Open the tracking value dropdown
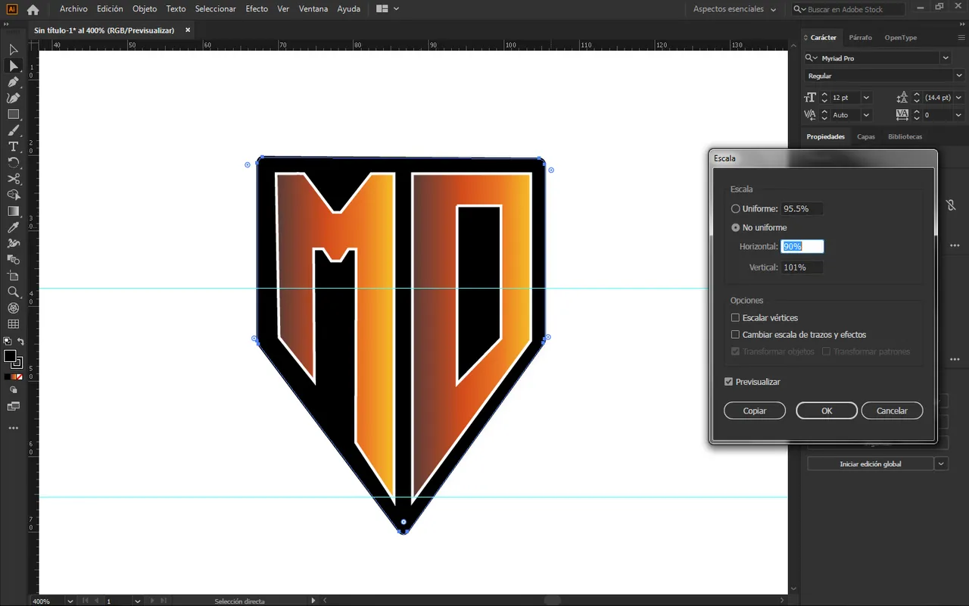Screen dimensions: 969x606 tap(959, 115)
